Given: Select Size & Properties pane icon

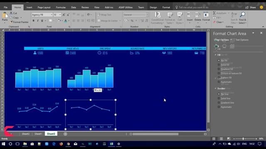Looking at the screenshot, I should [232, 46].
